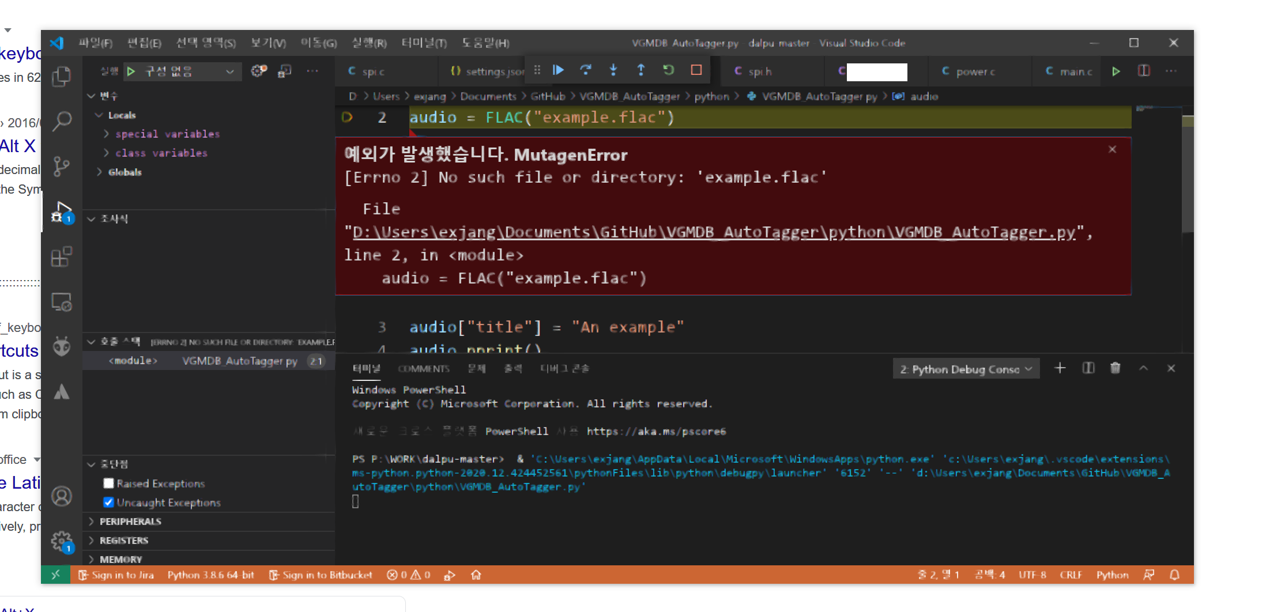Image resolution: width=1266 pixels, height=612 pixels.
Task: Open Python Debug Console terminal selector
Action: point(966,369)
